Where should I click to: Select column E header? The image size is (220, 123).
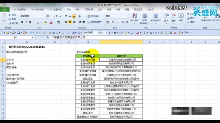tap(121, 42)
